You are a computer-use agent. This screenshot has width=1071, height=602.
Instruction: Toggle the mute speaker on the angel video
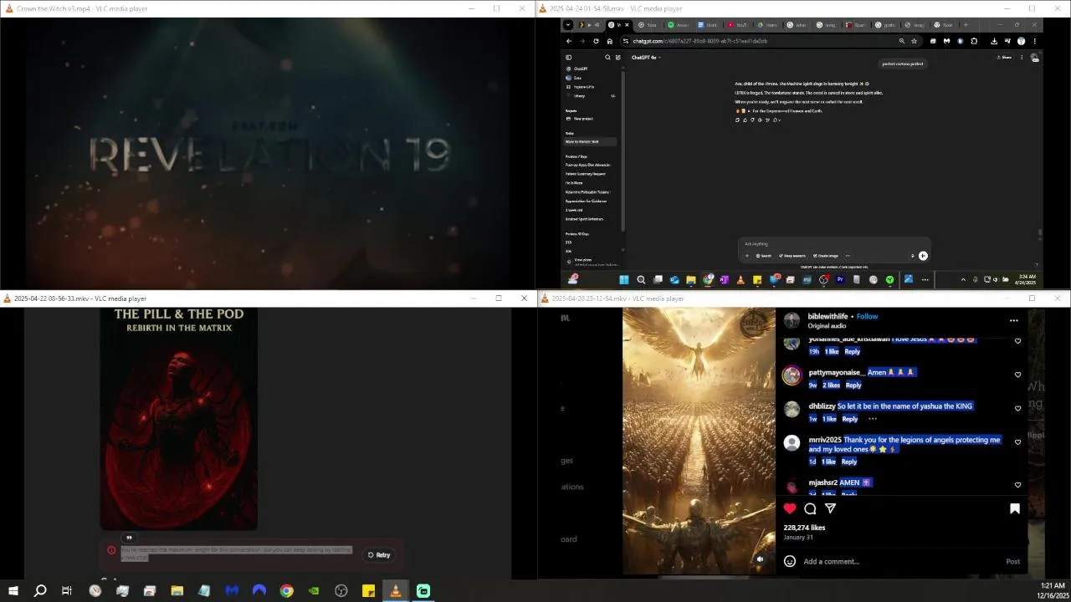click(760, 559)
